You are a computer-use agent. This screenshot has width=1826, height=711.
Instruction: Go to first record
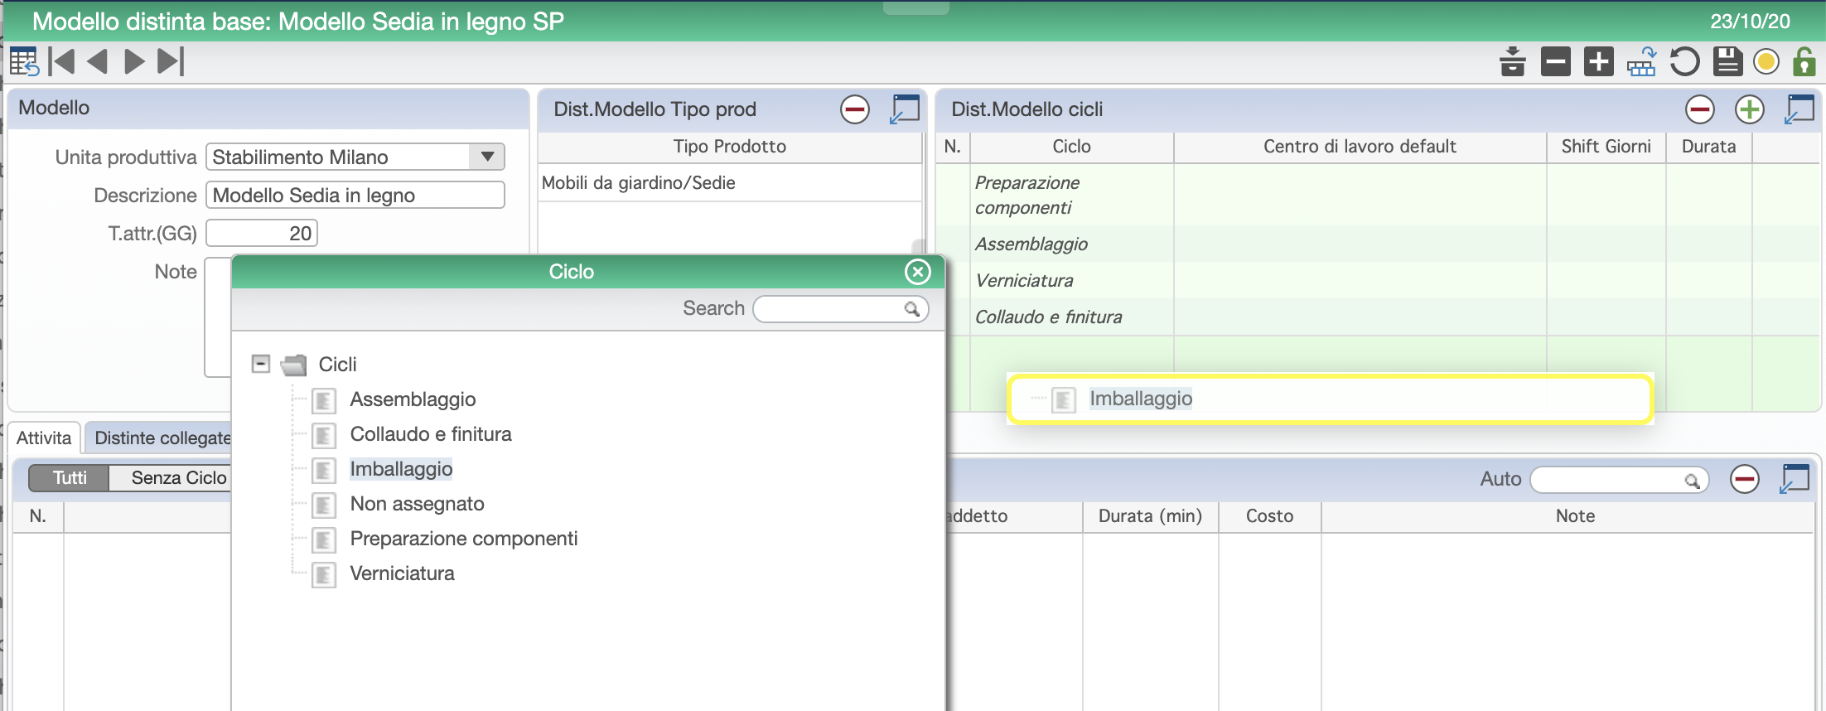pos(61,61)
